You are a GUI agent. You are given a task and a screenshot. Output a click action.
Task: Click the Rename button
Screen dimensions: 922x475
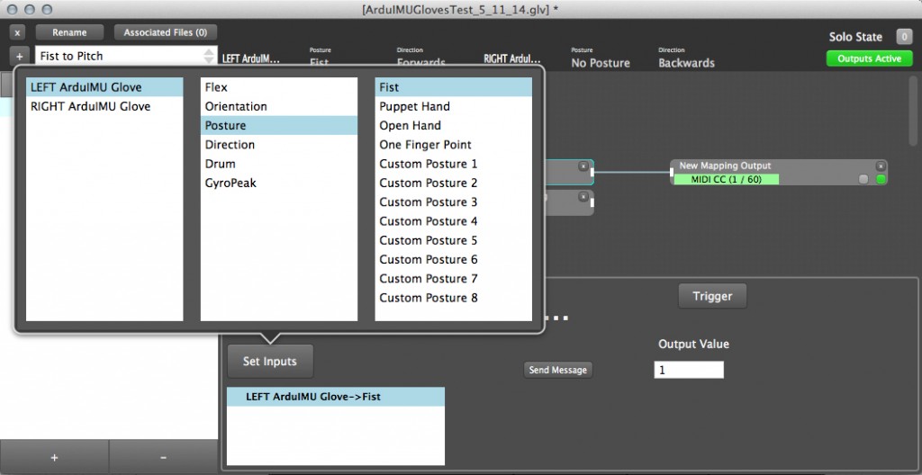tap(69, 32)
